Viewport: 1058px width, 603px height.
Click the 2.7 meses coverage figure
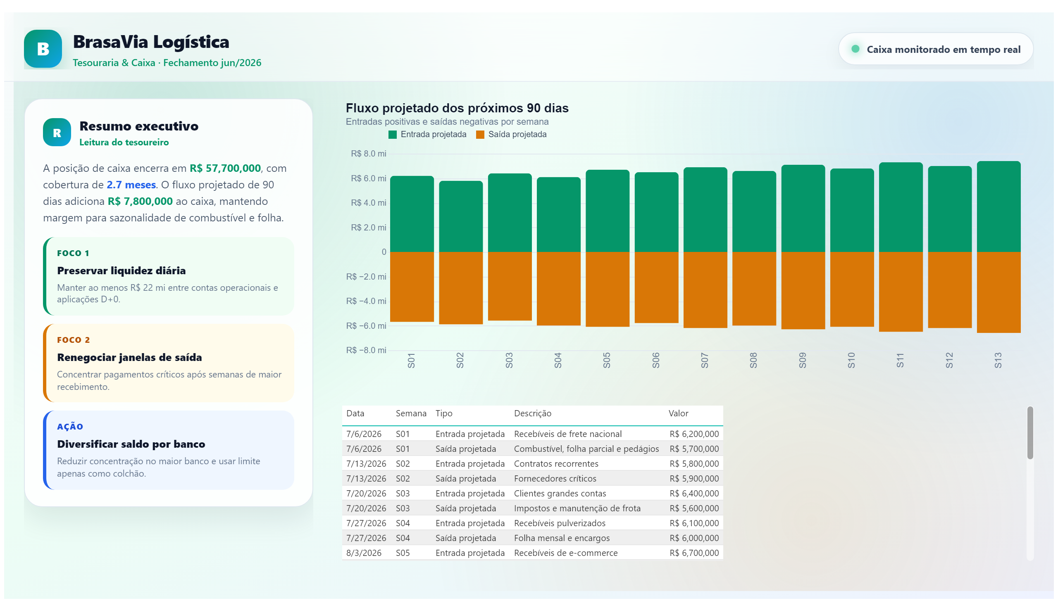tap(131, 185)
